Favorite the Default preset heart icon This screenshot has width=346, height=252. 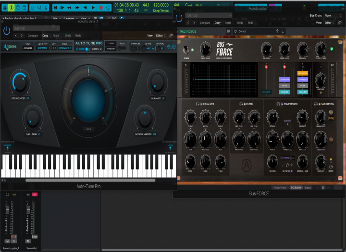pyautogui.click(x=235, y=31)
